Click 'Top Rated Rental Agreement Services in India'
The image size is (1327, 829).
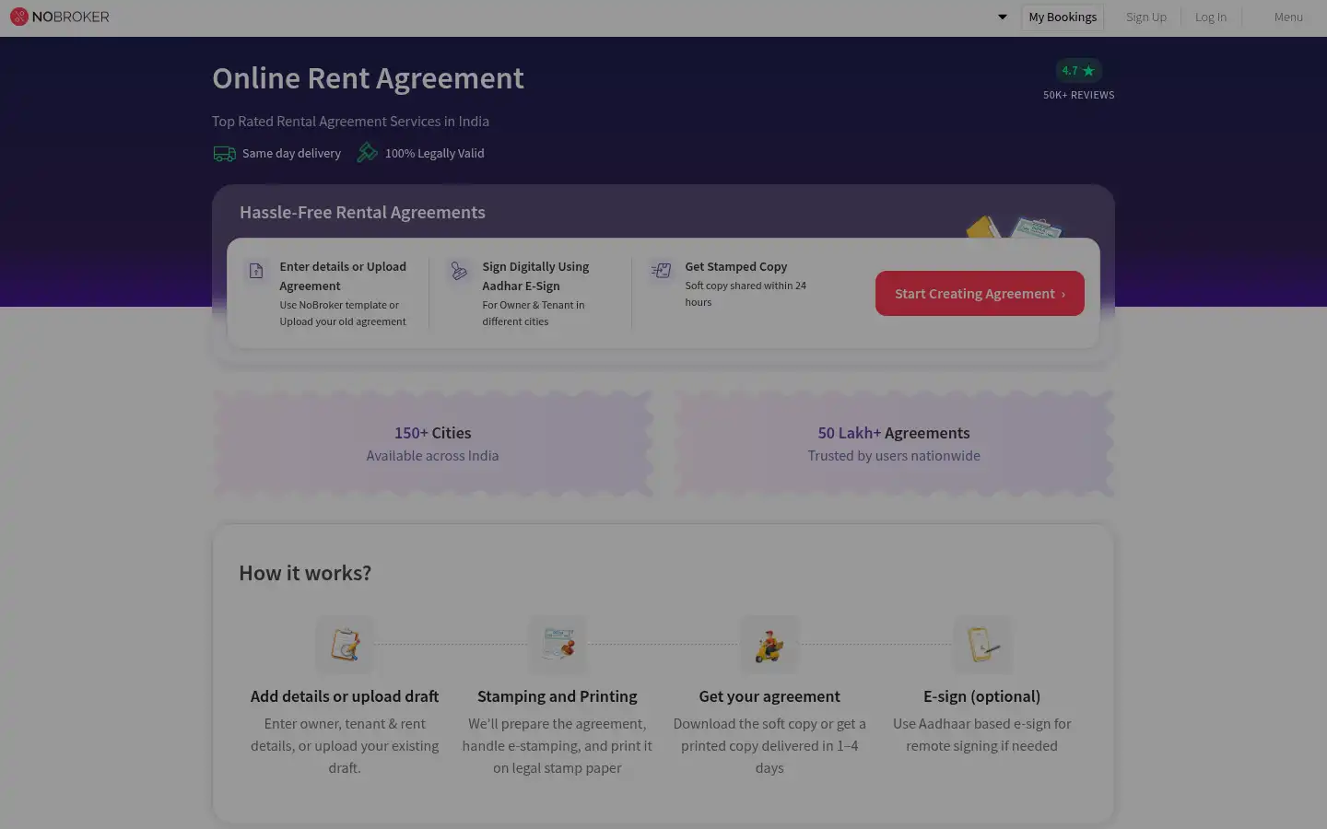pyautogui.click(x=350, y=122)
